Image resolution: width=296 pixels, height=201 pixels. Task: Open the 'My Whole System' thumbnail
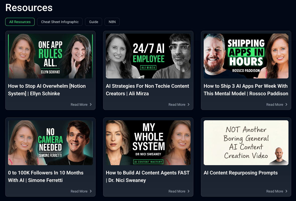point(148,143)
